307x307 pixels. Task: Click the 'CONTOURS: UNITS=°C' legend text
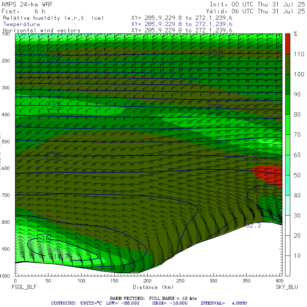click(76, 303)
